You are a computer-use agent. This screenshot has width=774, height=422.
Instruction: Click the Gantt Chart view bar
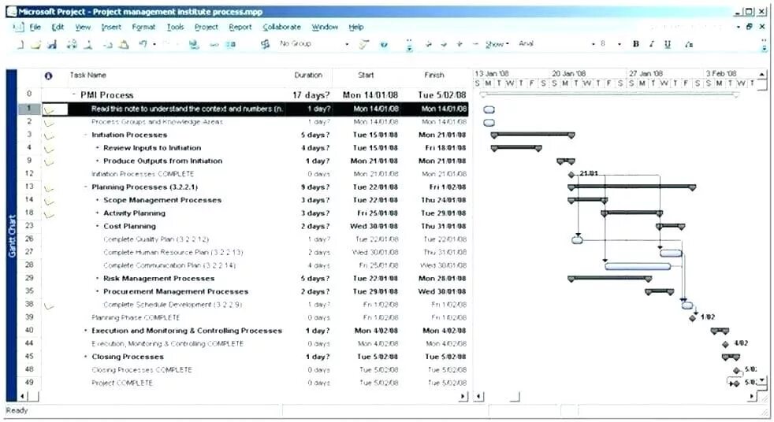tap(11, 235)
